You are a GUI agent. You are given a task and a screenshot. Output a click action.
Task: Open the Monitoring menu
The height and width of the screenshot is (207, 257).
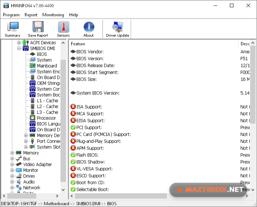53,15
